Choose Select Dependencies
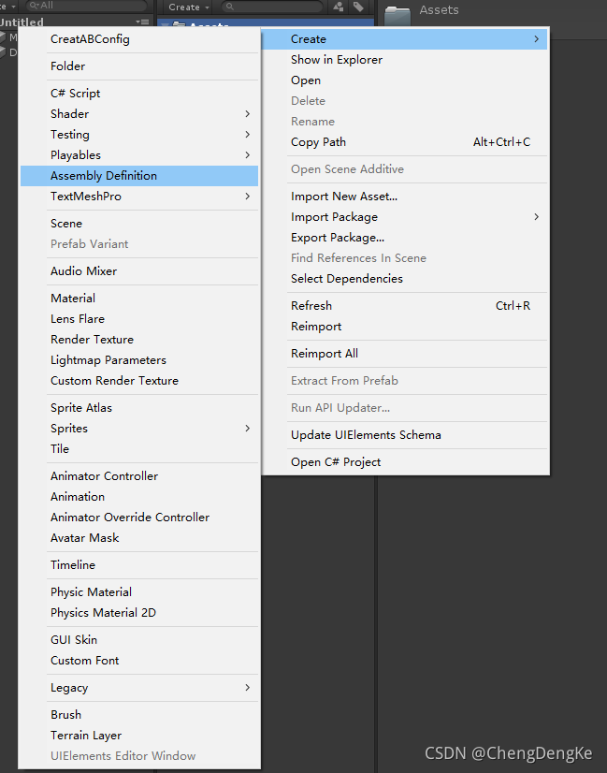607x773 pixels. [x=405, y=279]
